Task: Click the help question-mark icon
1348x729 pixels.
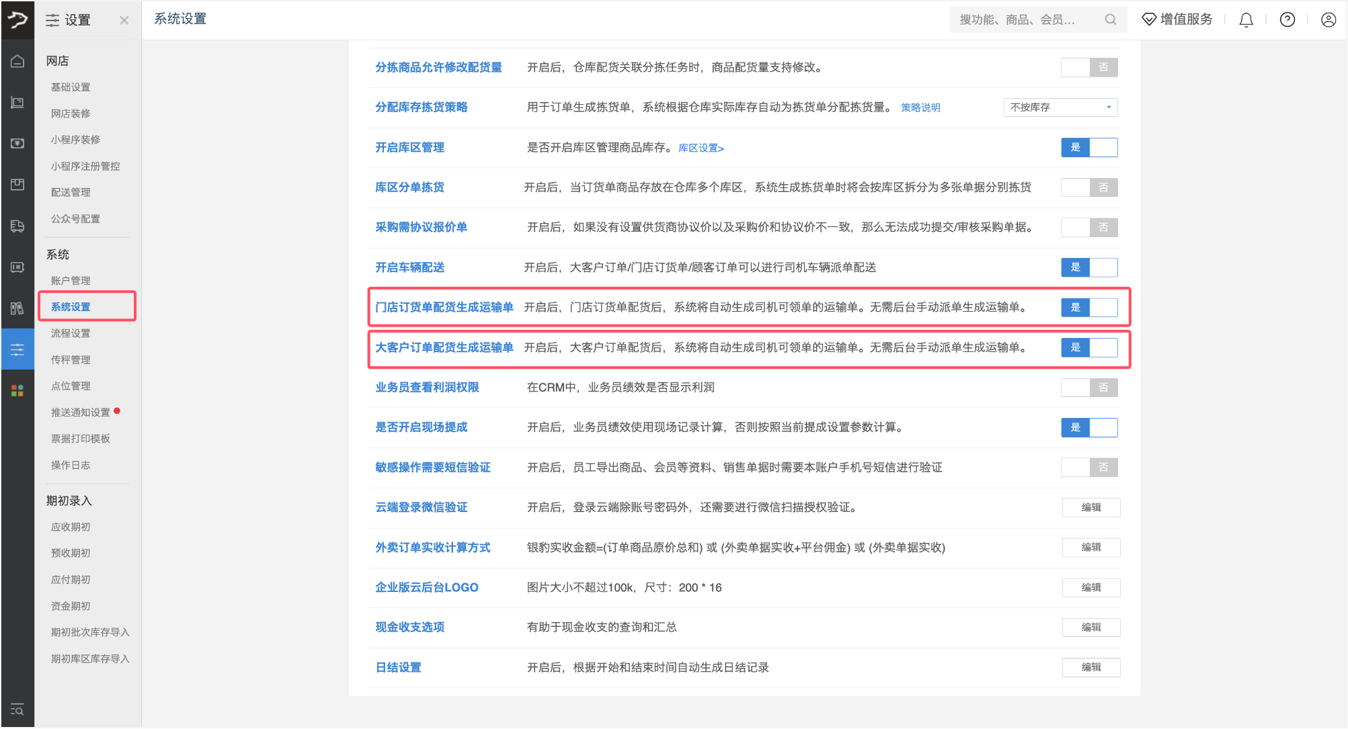Action: coord(1287,19)
